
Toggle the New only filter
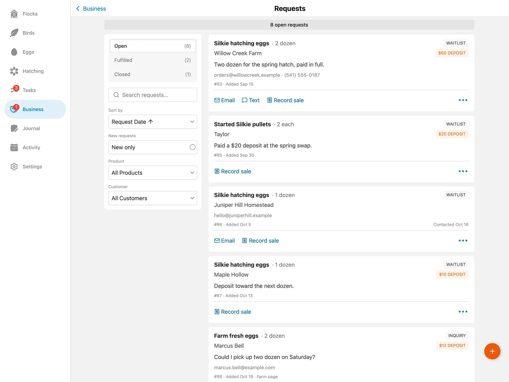point(153,147)
